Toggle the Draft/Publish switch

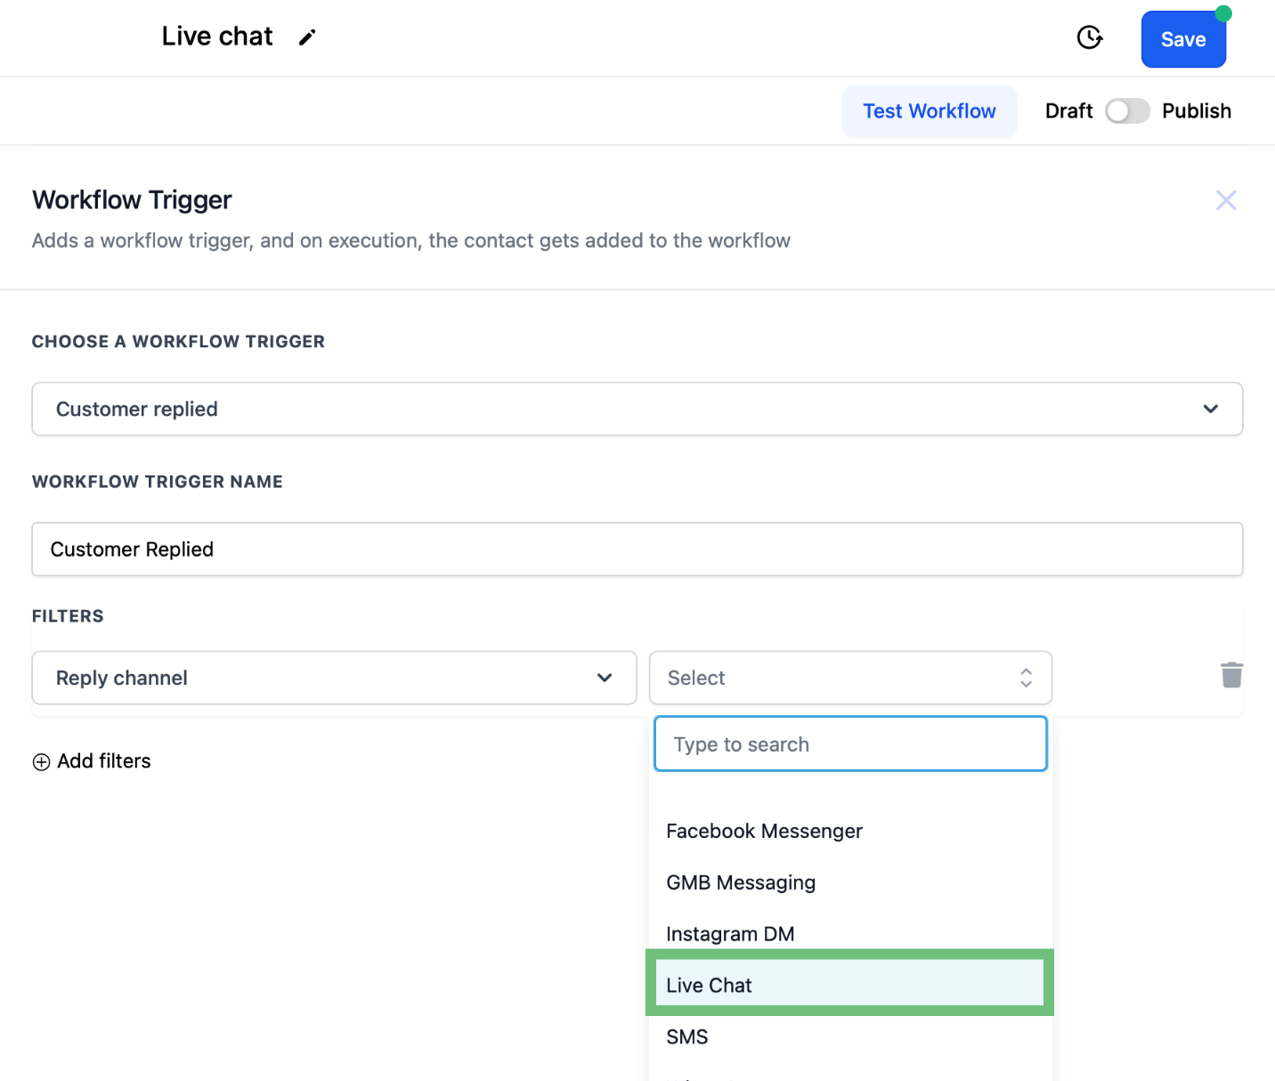point(1127,111)
